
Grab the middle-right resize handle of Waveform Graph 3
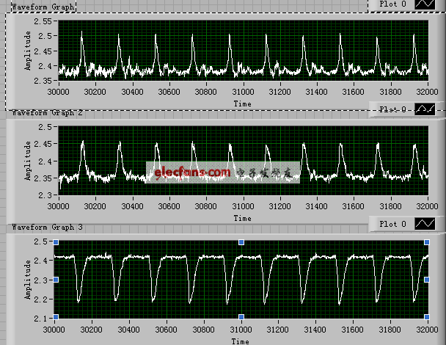(x=427, y=280)
